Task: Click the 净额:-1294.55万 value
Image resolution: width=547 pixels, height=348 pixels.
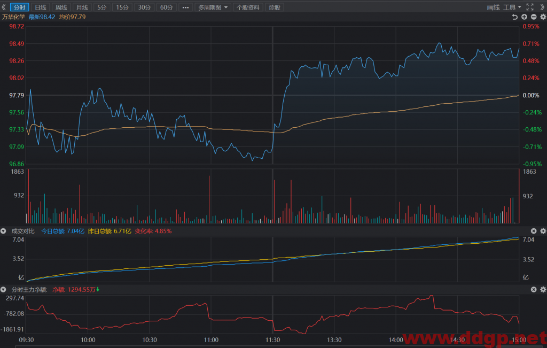Action: pyautogui.click(x=74, y=290)
